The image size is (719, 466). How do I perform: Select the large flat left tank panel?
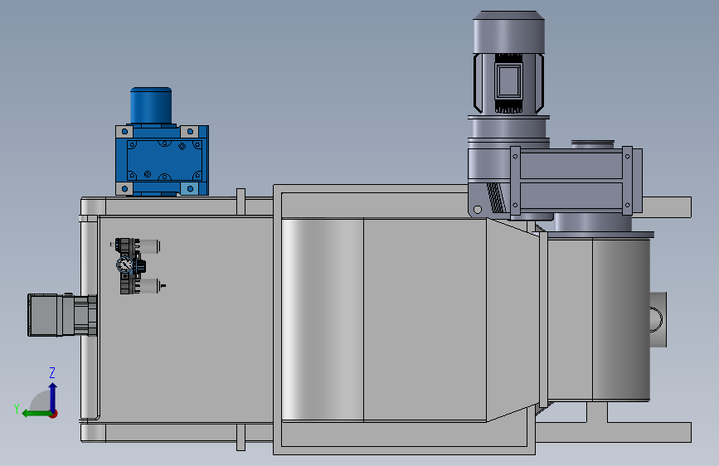(186, 318)
